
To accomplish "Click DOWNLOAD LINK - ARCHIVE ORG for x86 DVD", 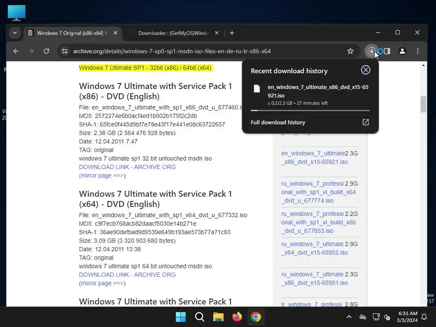I will tap(127, 167).
